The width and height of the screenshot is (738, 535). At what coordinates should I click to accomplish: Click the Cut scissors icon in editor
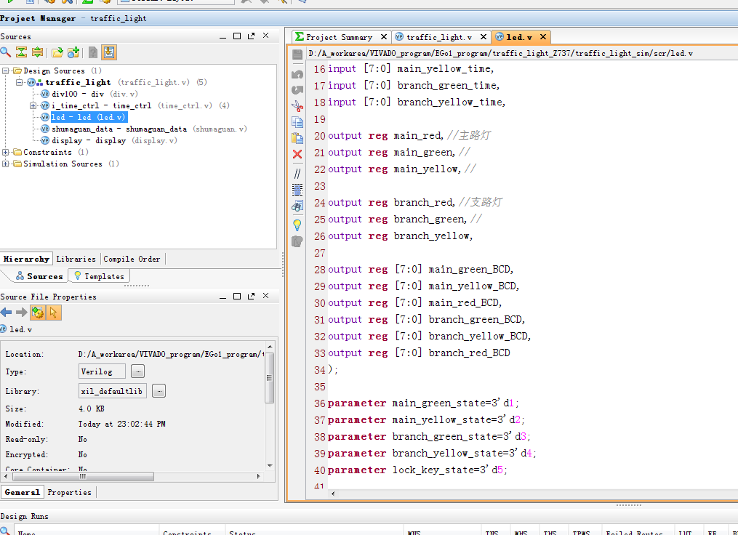click(x=297, y=106)
